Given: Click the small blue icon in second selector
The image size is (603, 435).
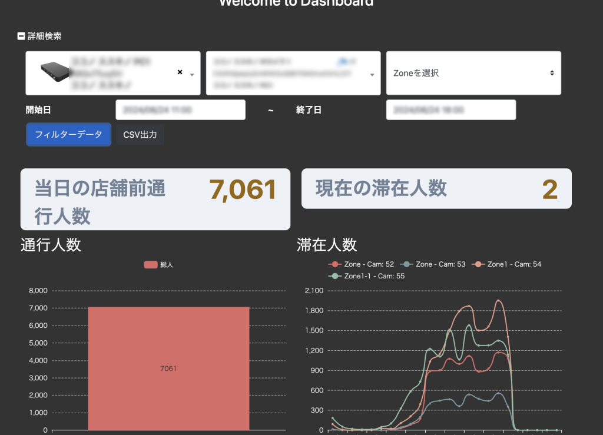Looking at the screenshot, I should (x=342, y=61).
